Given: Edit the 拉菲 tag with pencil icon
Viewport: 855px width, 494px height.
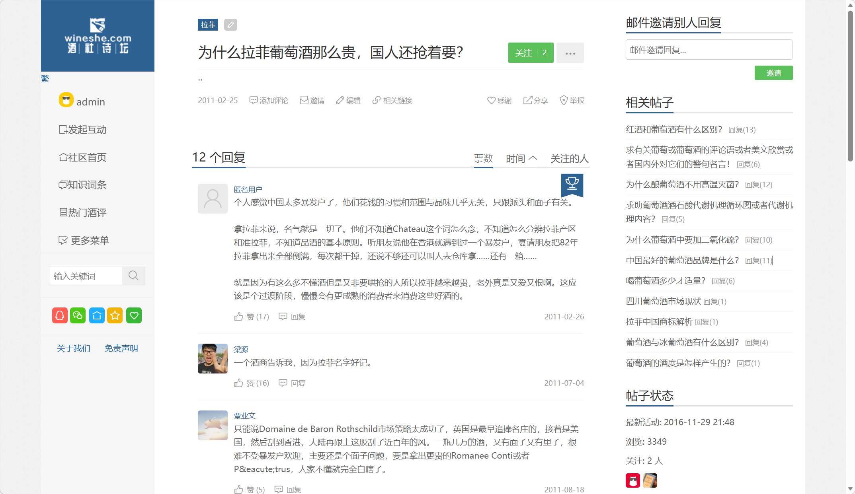Looking at the screenshot, I should (230, 25).
